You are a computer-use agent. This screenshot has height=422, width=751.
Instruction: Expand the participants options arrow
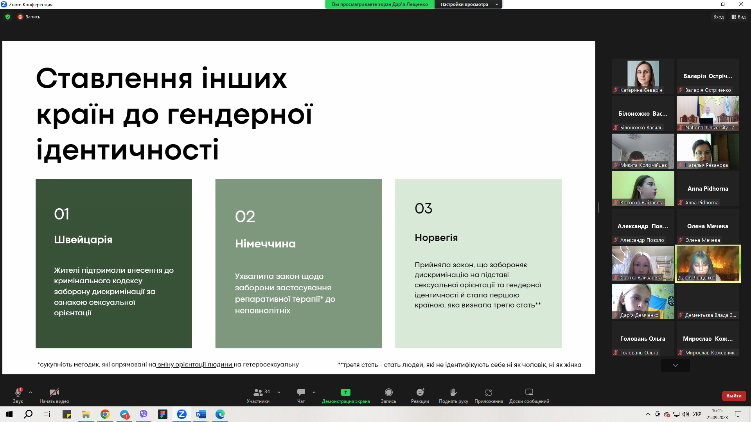[279, 392]
